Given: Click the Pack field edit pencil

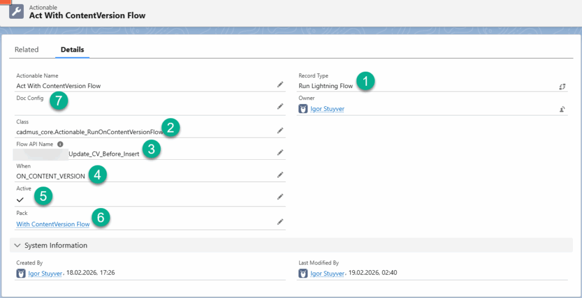Looking at the screenshot, I should click(280, 221).
